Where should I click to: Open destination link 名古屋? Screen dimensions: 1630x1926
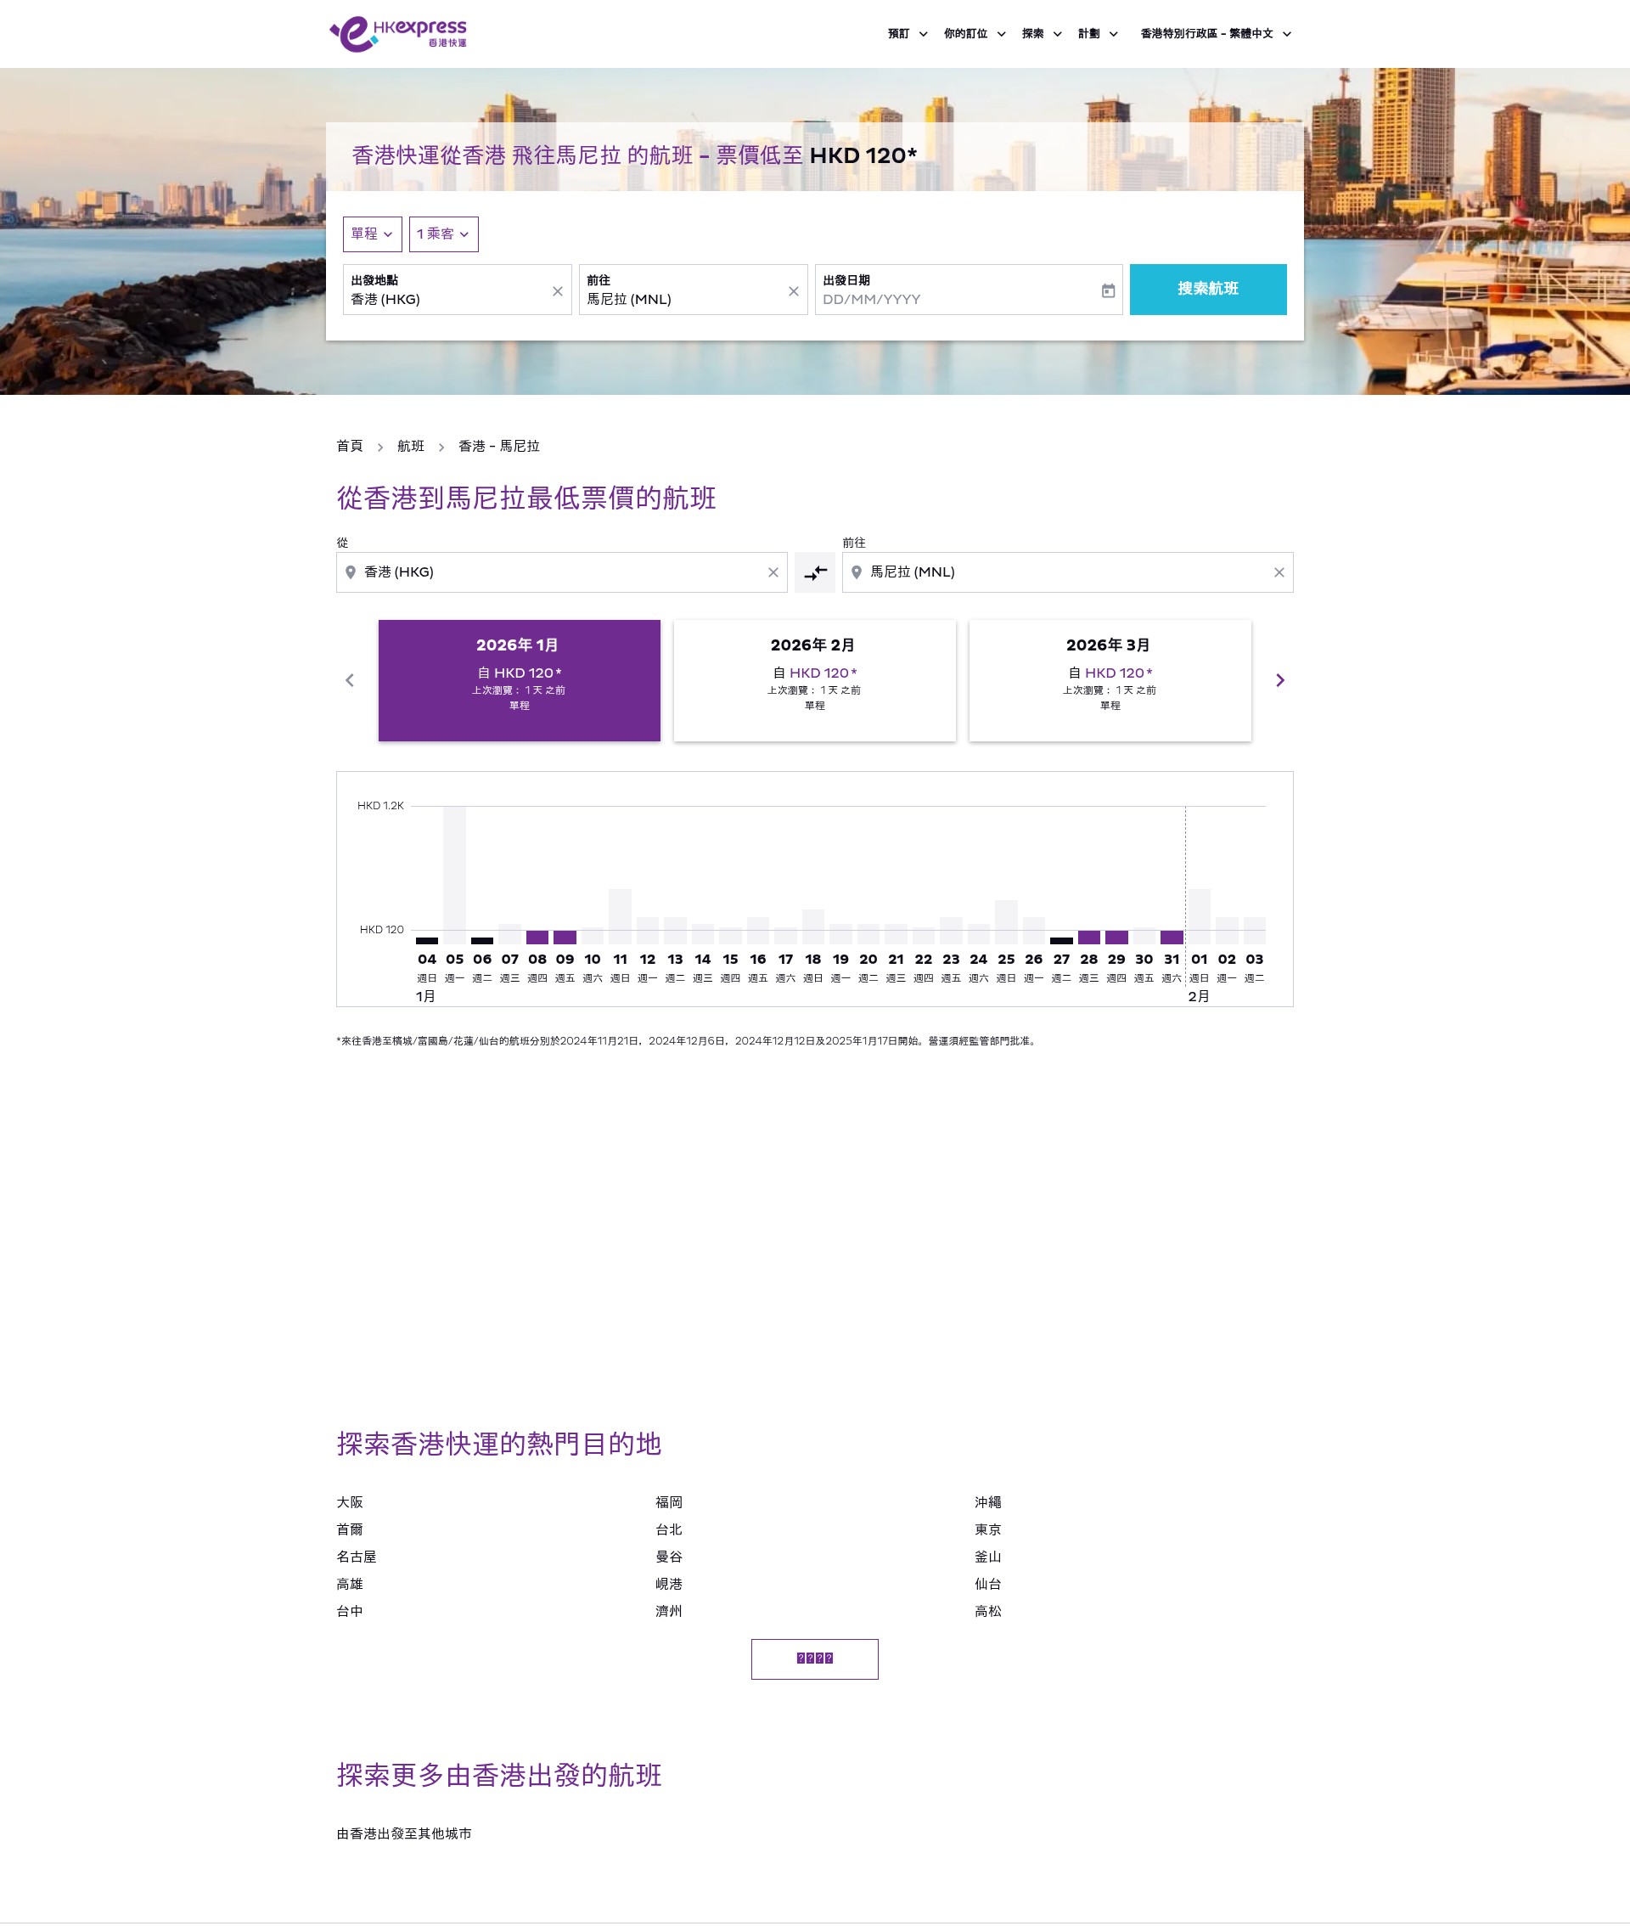click(356, 1557)
